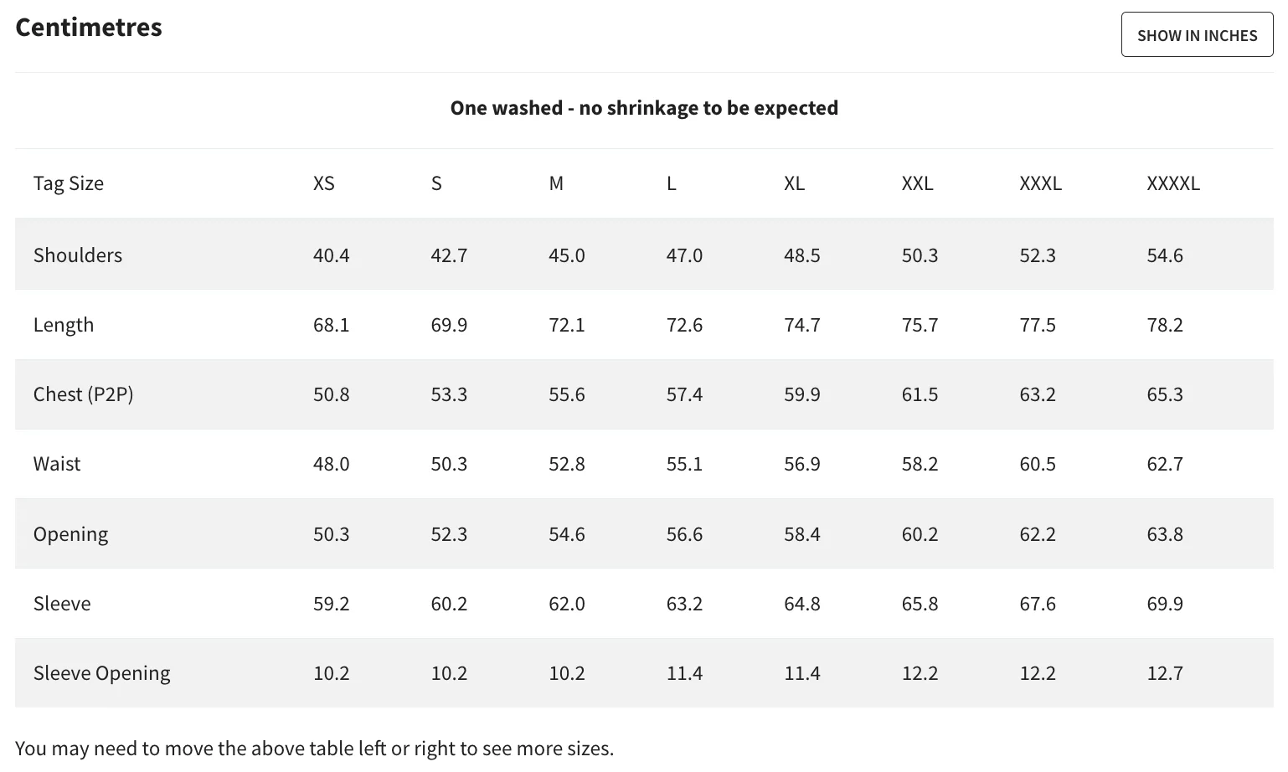Select the Tag Size header cell
This screenshot has height=772, width=1288.
(69, 183)
